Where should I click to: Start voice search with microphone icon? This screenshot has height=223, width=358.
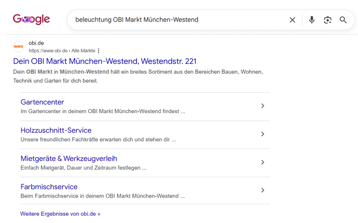[x=312, y=20]
